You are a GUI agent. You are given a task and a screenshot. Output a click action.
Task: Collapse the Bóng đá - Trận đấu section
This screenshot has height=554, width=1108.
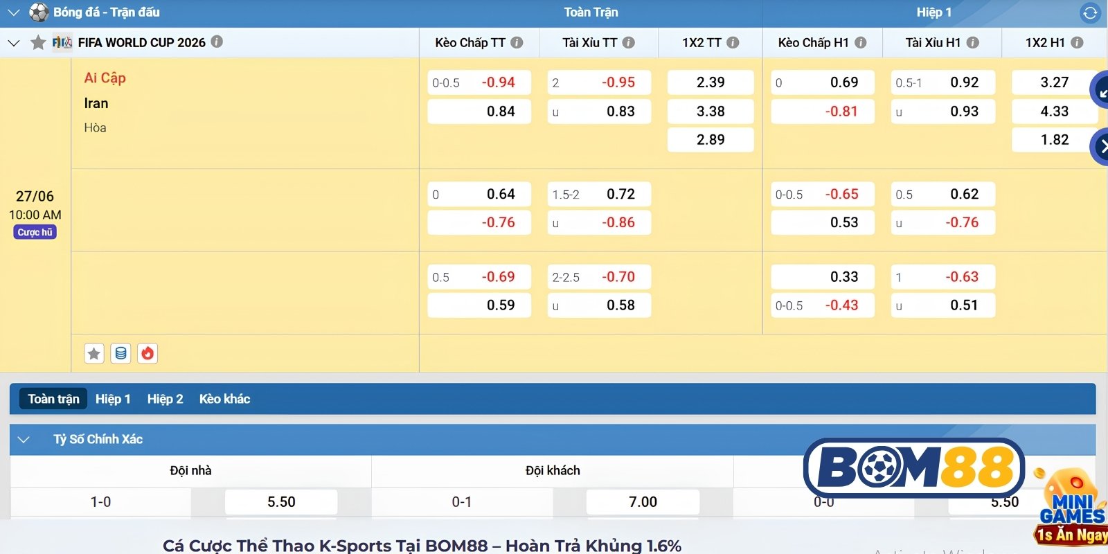(x=14, y=12)
